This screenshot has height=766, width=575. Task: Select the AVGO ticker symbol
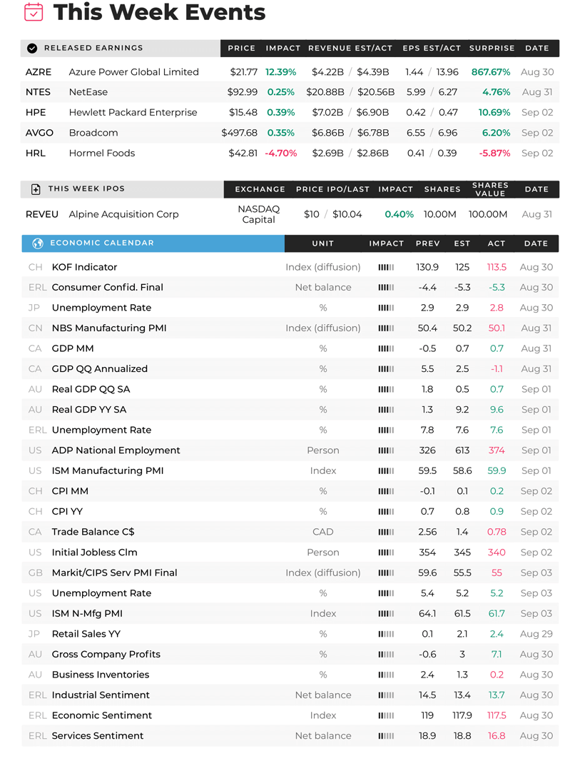pyautogui.click(x=39, y=133)
